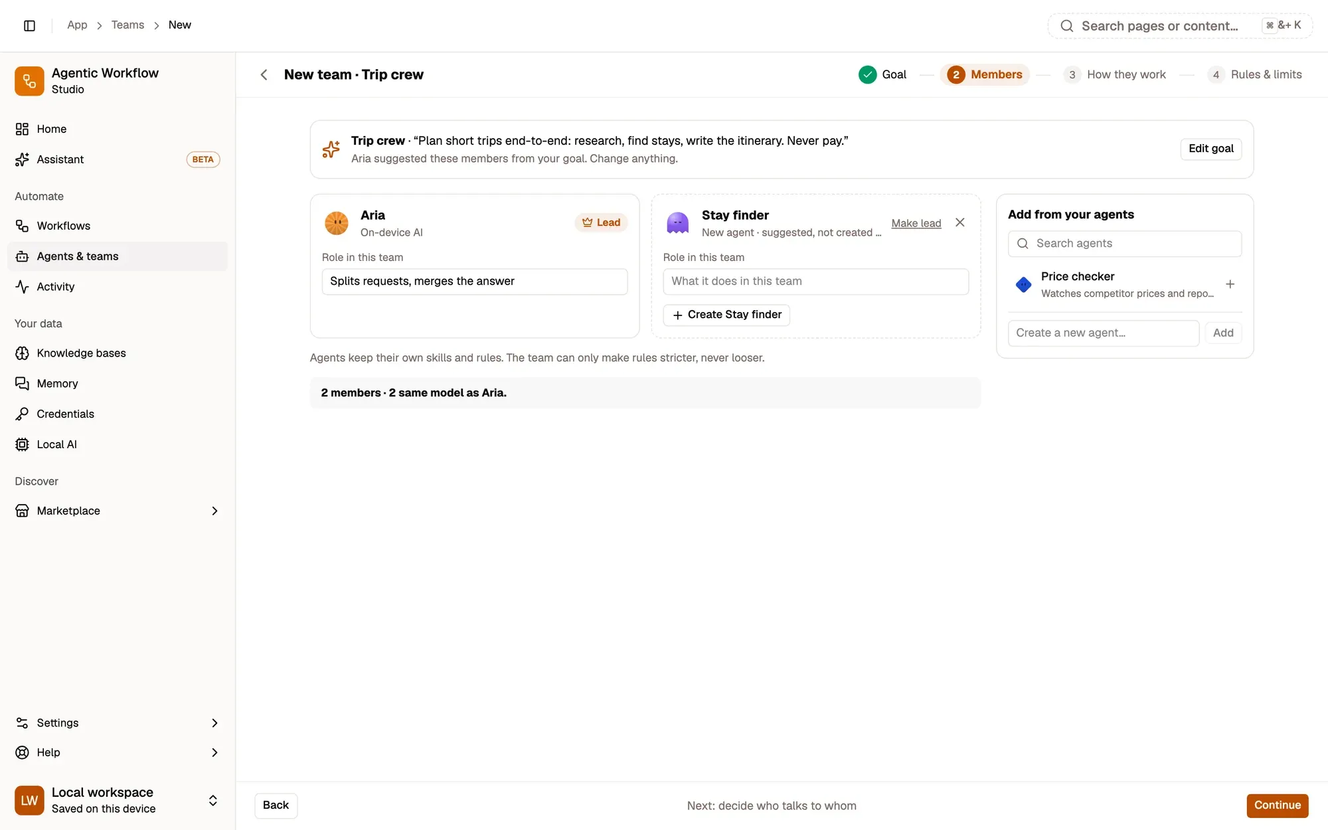Click Make lead for Stay finder
Image resolution: width=1328 pixels, height=830 pixels.
[916, 223]
